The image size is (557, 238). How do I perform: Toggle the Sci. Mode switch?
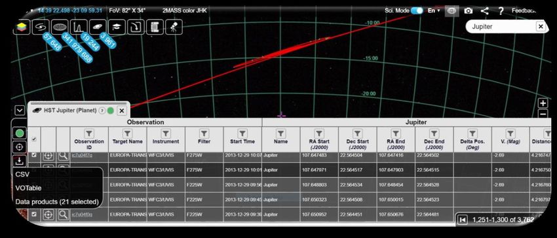[x=417, y=10]
